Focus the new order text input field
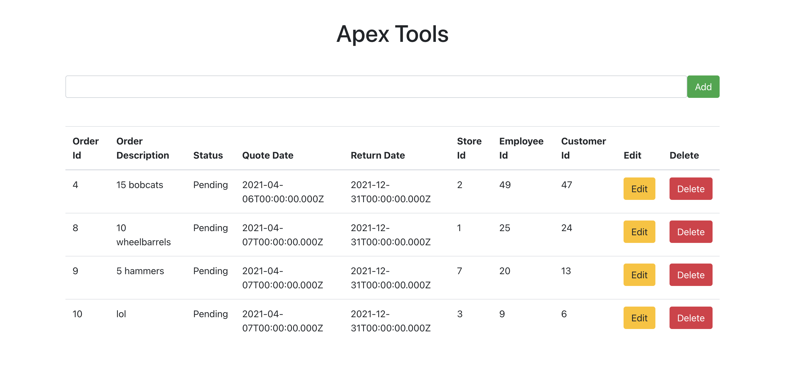The height and width of the screenshot is (385, 788). click(x=376, y=87)
